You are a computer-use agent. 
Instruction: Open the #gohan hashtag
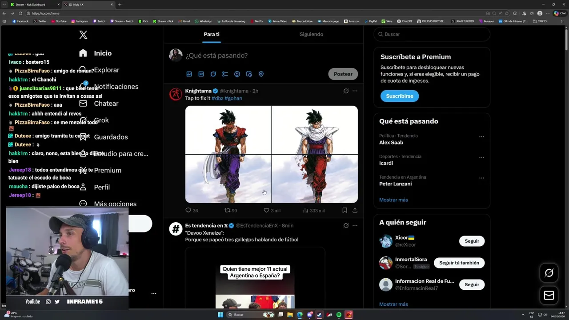click(233, 98)
